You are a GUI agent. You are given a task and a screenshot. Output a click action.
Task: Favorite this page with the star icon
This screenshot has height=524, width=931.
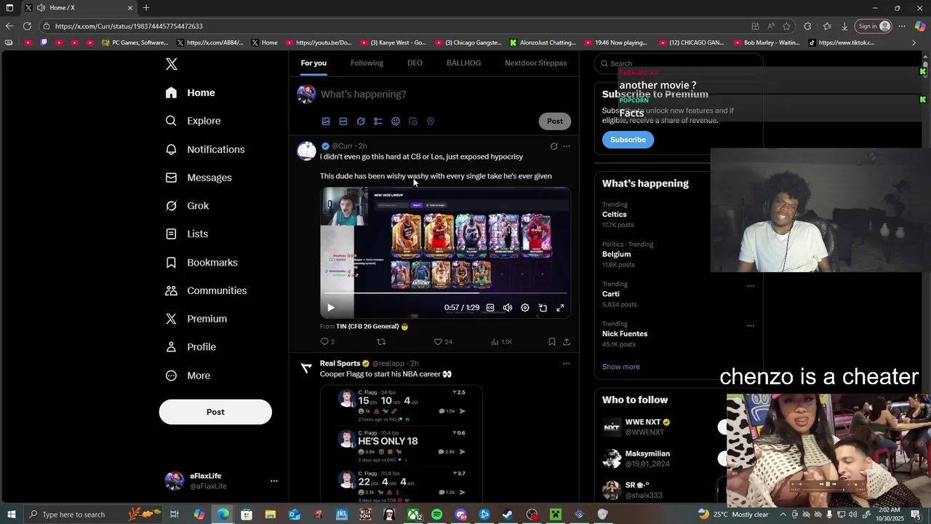(x=787, y=26)
